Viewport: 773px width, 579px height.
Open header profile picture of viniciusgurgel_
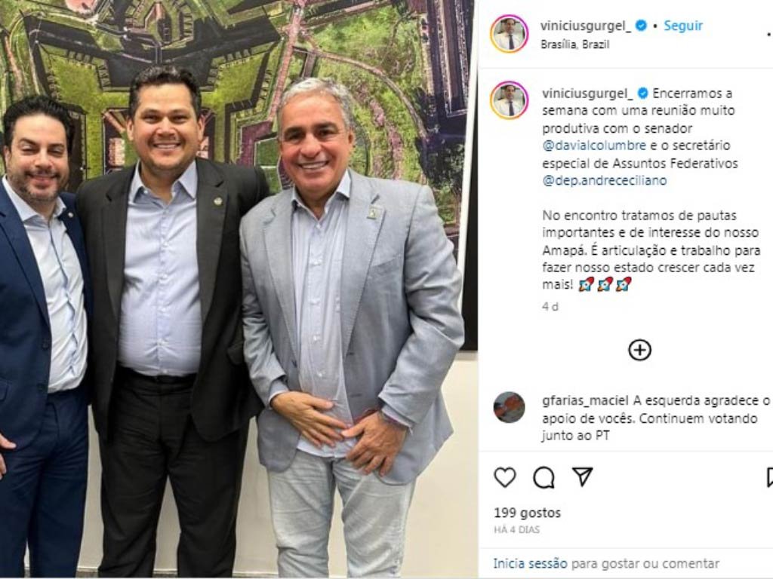point(510,34)
